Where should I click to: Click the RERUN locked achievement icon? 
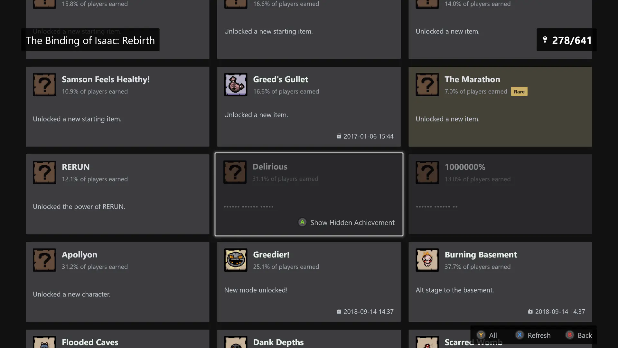click(44, 172)
